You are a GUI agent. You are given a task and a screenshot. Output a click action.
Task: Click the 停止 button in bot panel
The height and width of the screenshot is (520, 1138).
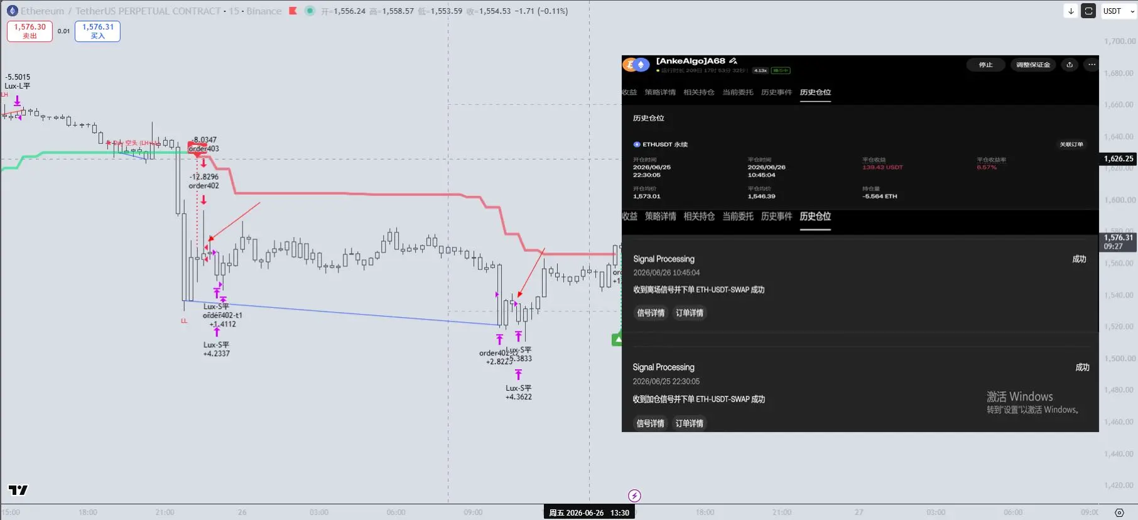985,65
